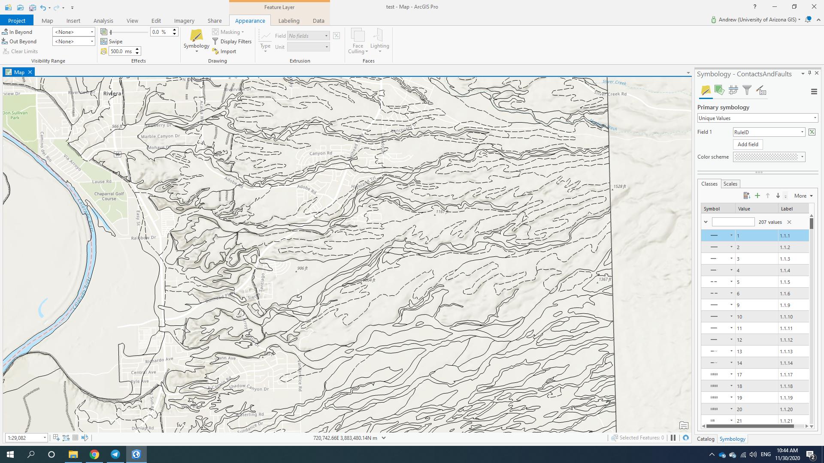Open the map scale 1:29,082 dropdown
Screen dimensions: 824x463
(44, 438)
